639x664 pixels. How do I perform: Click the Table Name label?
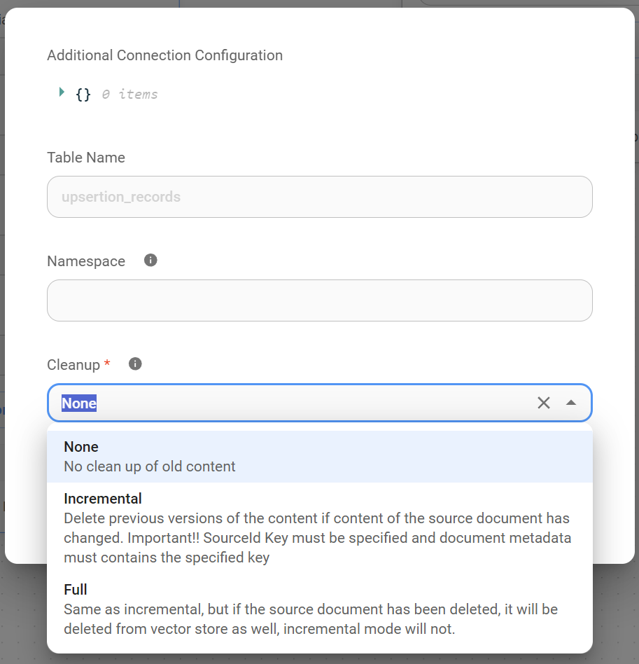86,158
